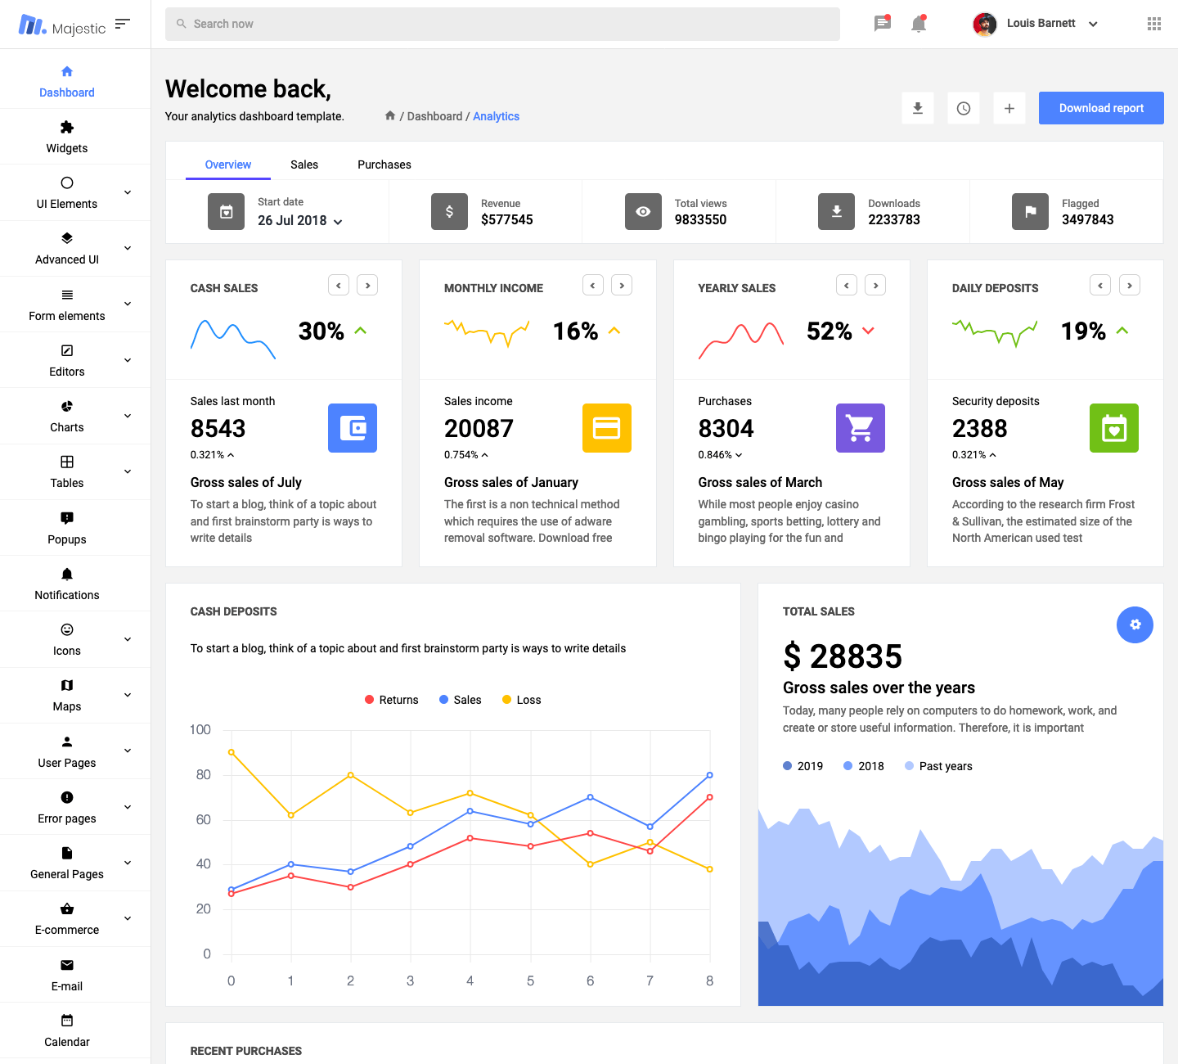Open the notifications bell in top bar
This screenshot has height=1064, width=1178.
[918, 24]
